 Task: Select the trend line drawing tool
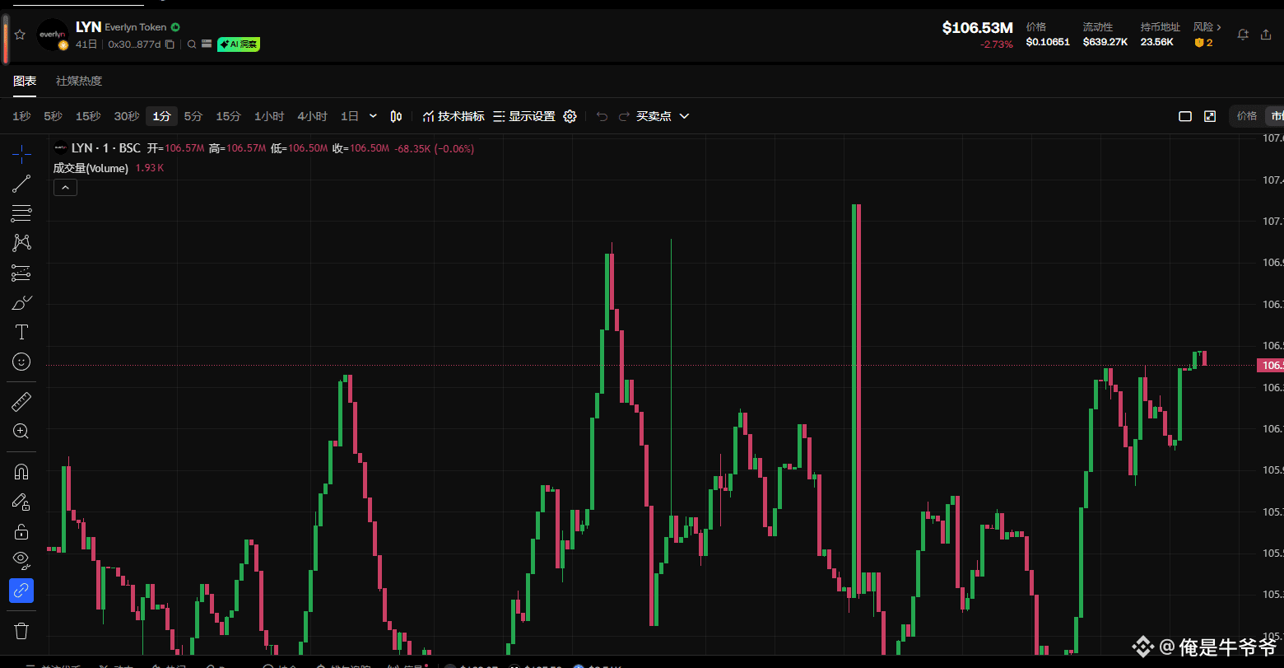click(x=21, y=183)
